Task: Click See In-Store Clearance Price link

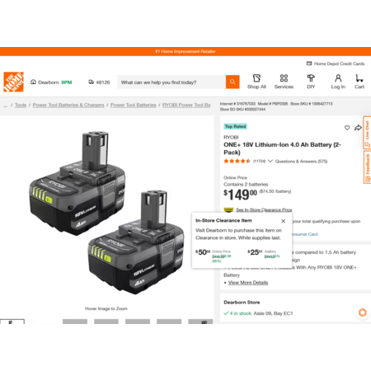Action: (264, 209)
